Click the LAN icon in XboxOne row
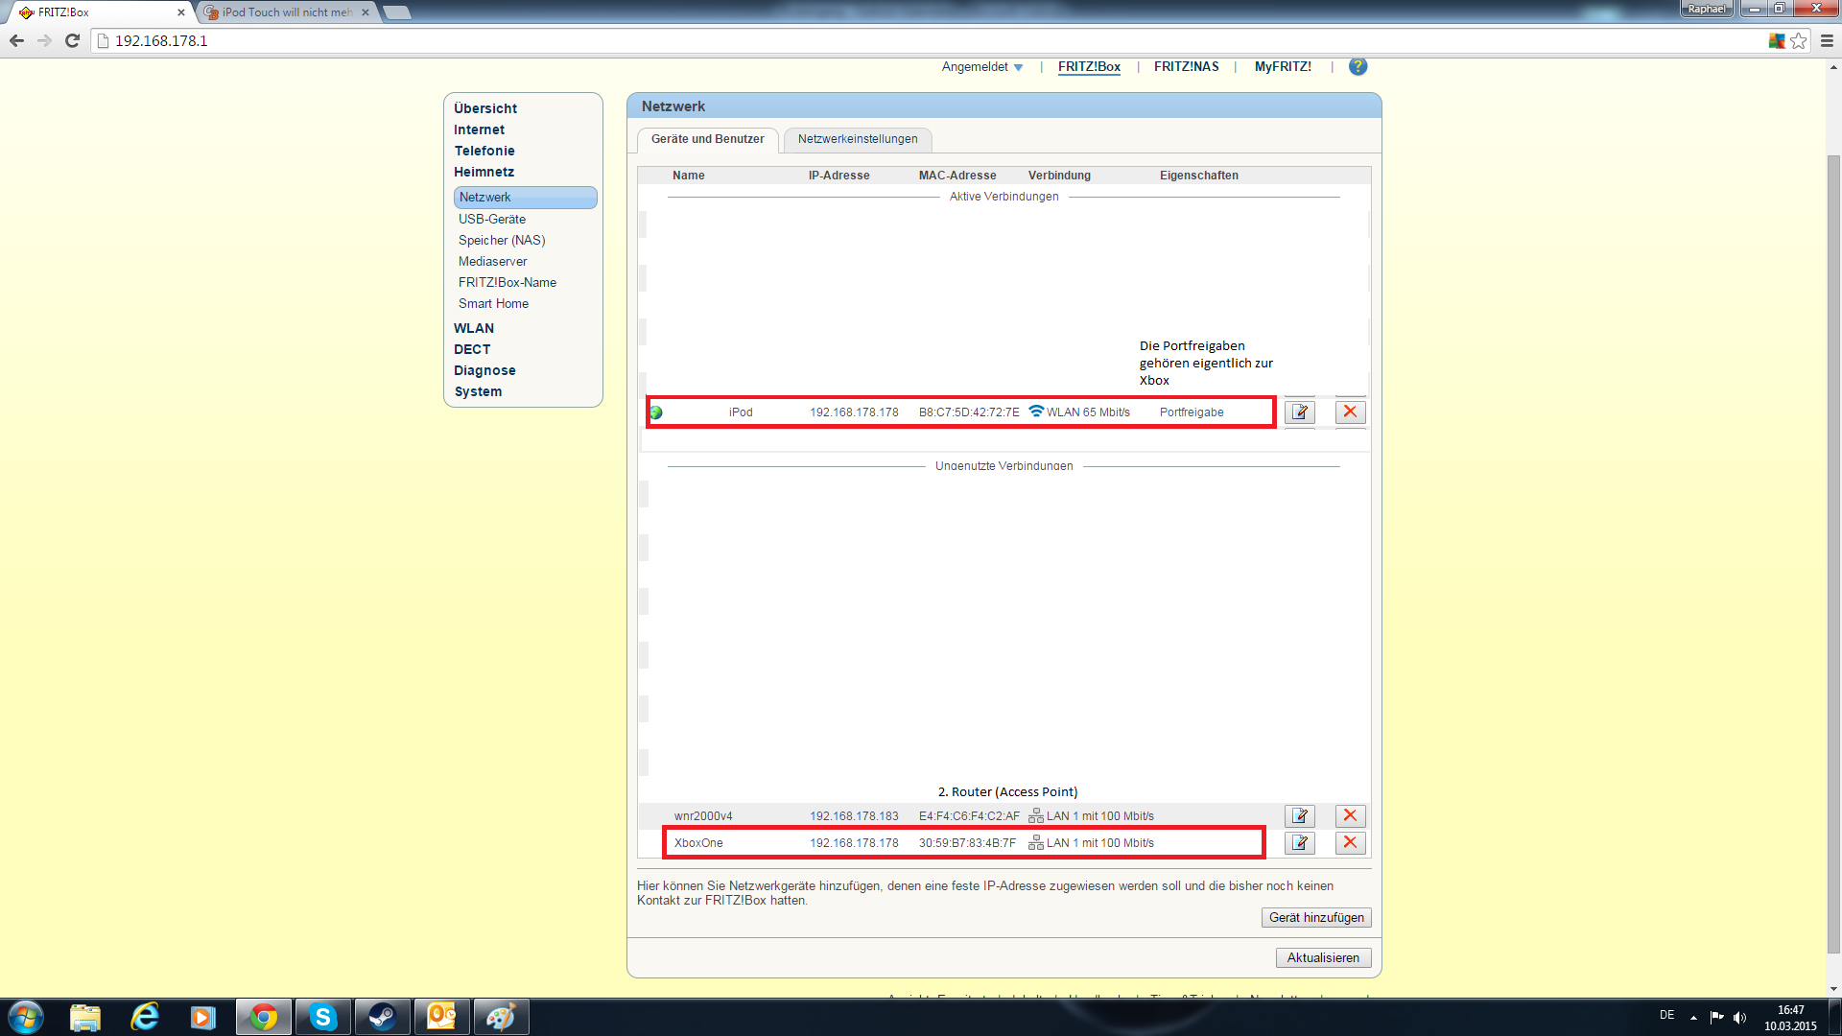 1036,842
